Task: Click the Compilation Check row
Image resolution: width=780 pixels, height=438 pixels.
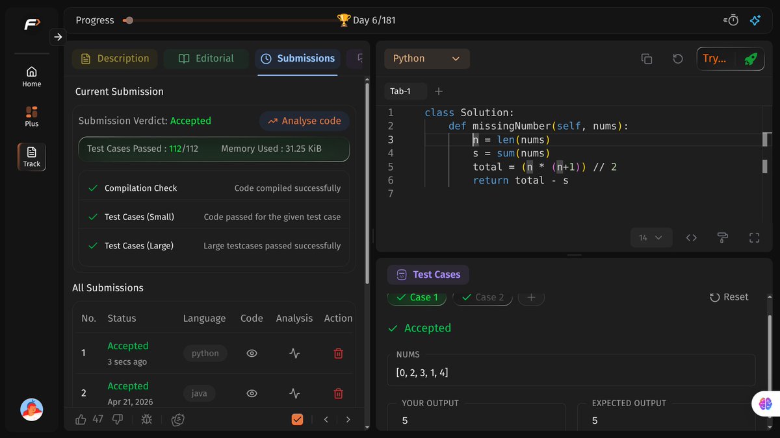Action: coord(214,188)
